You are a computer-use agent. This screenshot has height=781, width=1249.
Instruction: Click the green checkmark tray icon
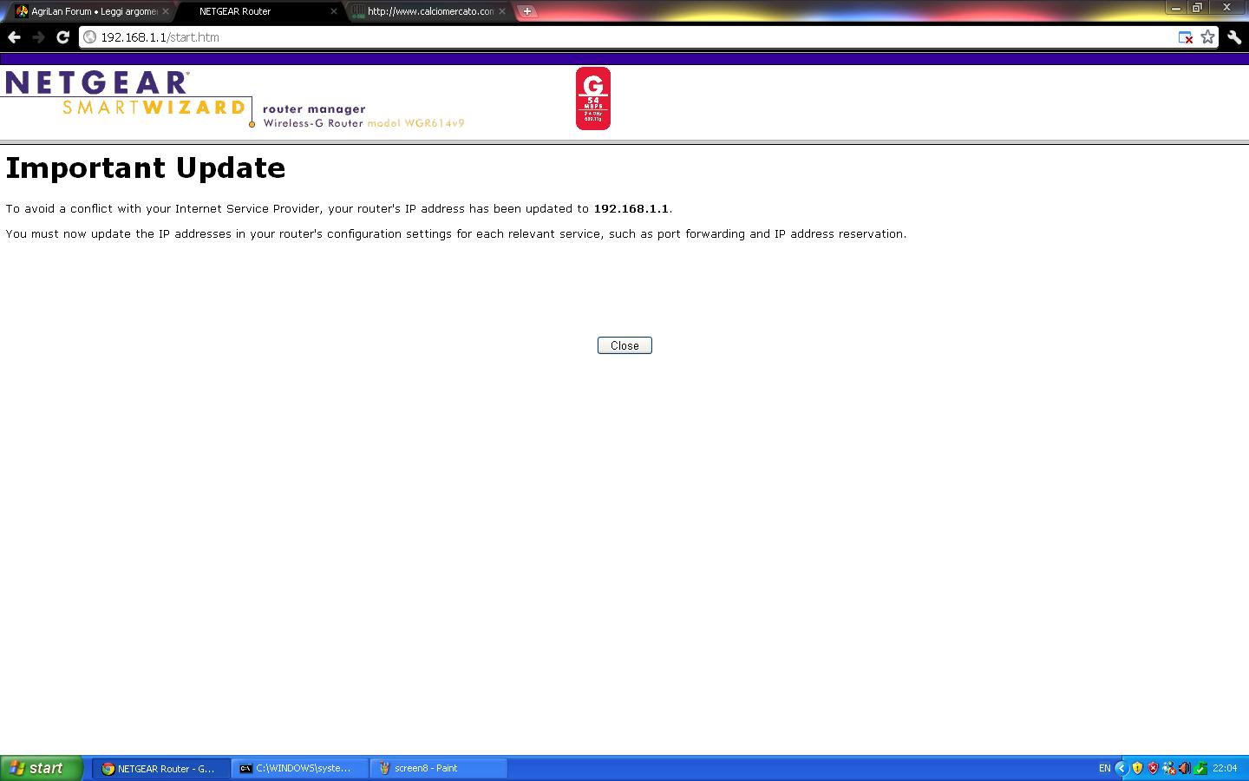(x=1201, y=768)
